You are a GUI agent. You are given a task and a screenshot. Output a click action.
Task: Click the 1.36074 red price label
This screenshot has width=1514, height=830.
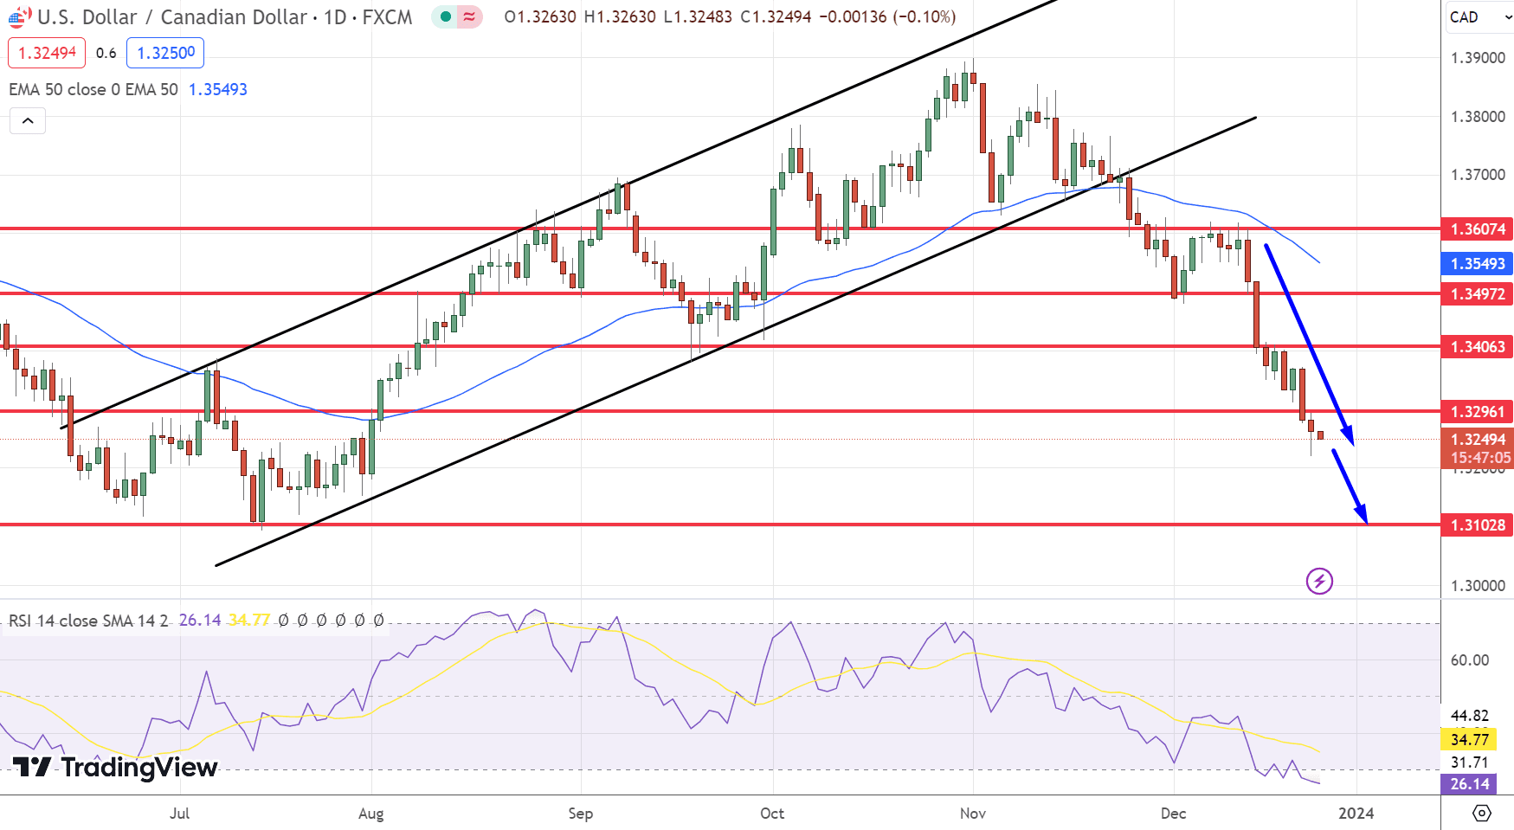pos(1477,229)
